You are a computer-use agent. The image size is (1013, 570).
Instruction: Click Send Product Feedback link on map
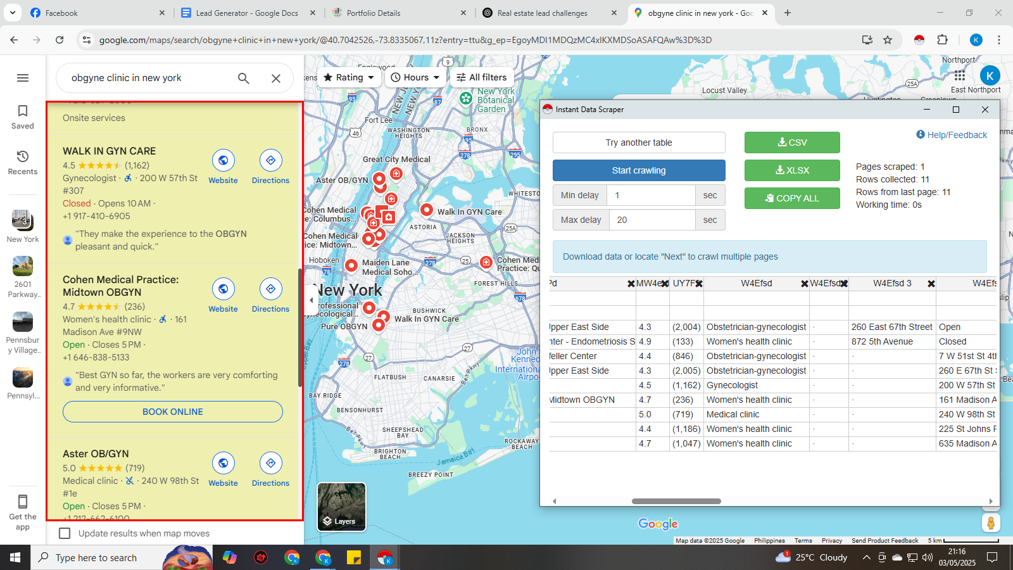point(884,541)
